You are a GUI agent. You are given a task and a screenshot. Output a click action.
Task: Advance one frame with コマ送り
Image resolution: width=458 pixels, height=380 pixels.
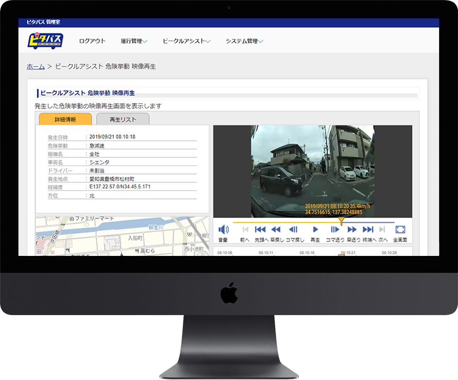335,230
